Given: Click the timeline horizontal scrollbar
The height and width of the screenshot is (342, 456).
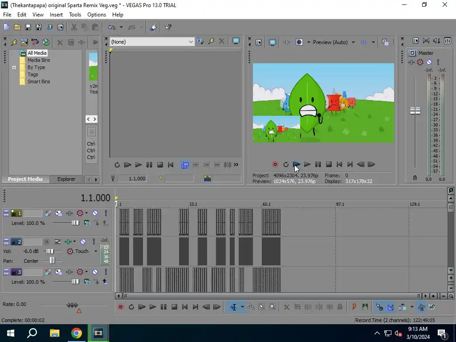Looking at the screenshot, I should tap(273, 296).
